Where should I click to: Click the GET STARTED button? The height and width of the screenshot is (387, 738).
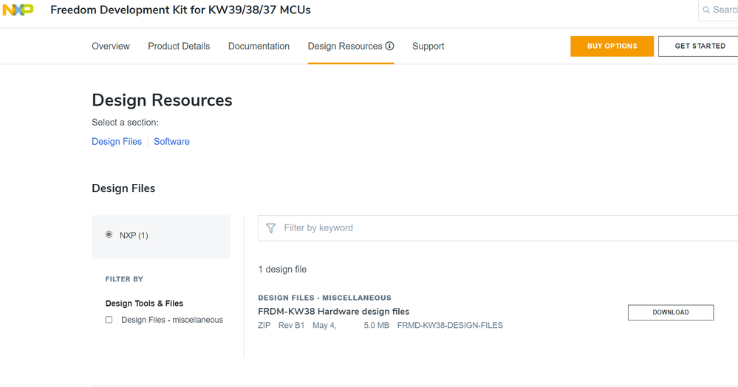pos(700,46)
